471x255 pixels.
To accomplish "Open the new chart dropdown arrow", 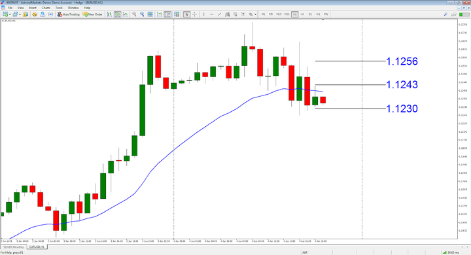I will point(10,14).
